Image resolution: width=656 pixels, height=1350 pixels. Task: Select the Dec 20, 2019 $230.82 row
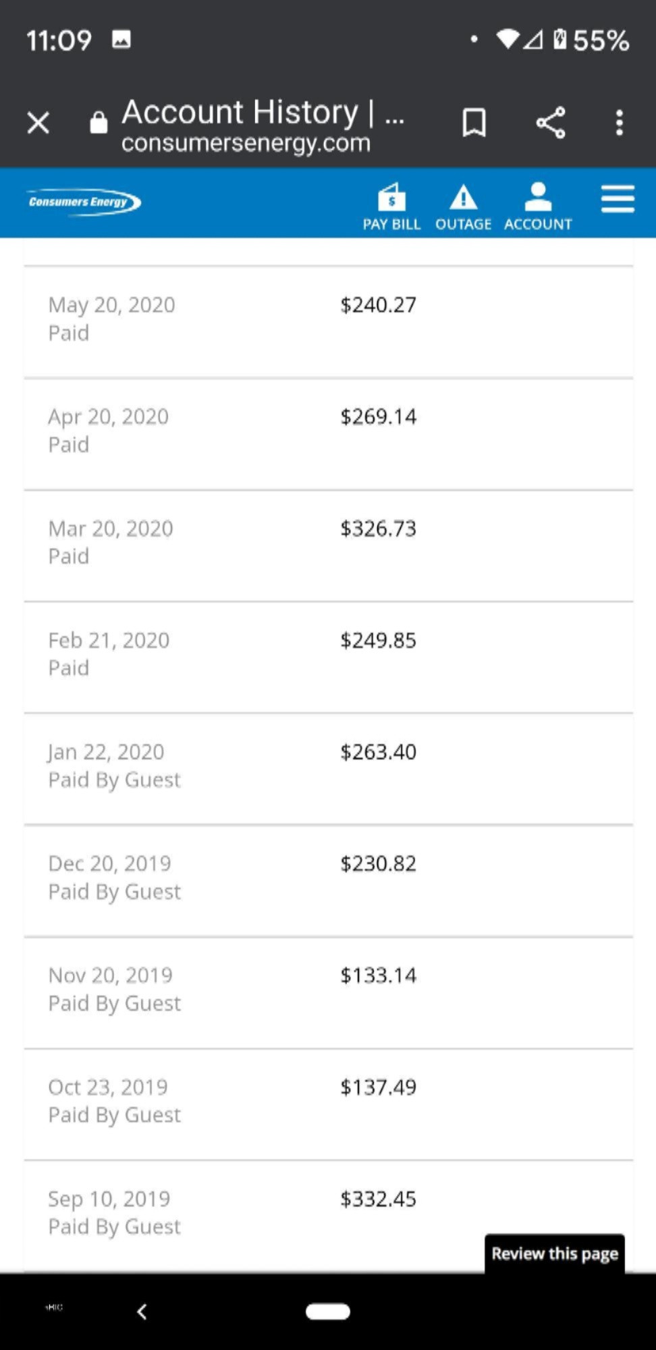(329, 881)
